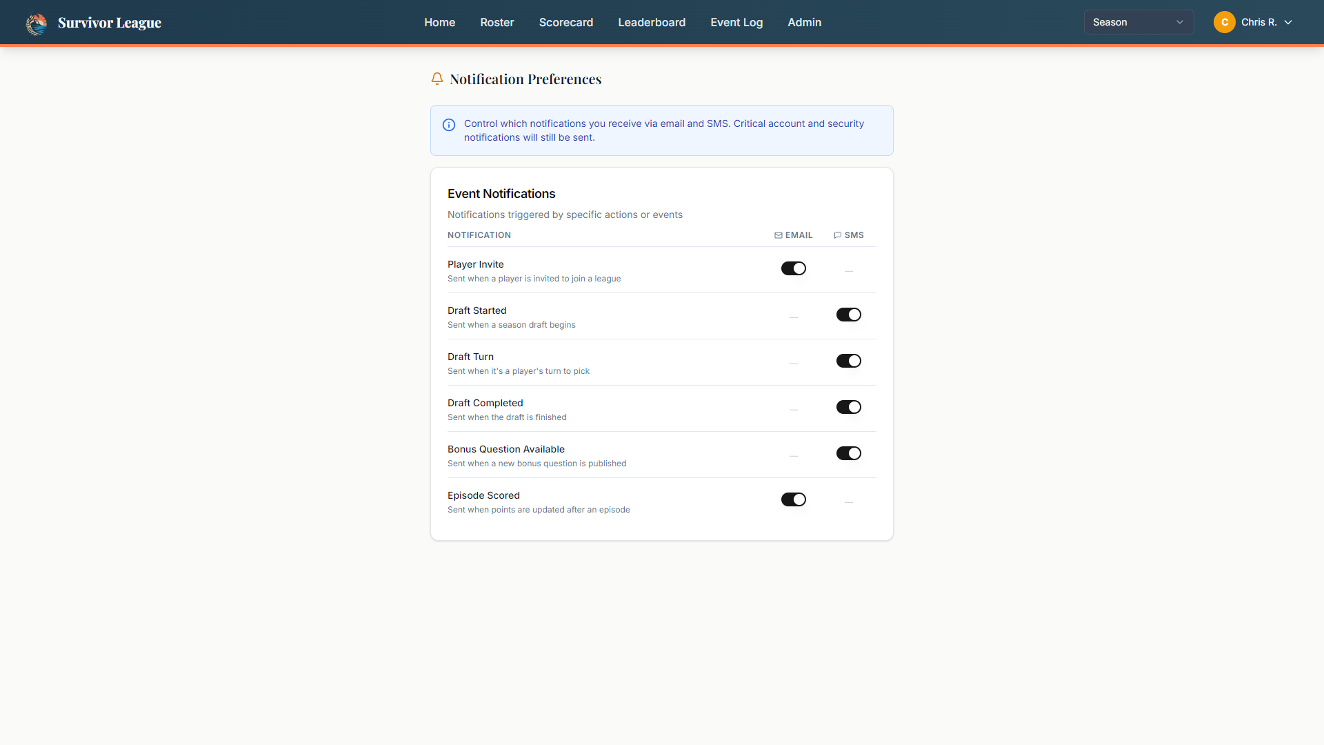Click the Draft Completed row label
The image size is (1324, 745).
click(x=485, y=403)
